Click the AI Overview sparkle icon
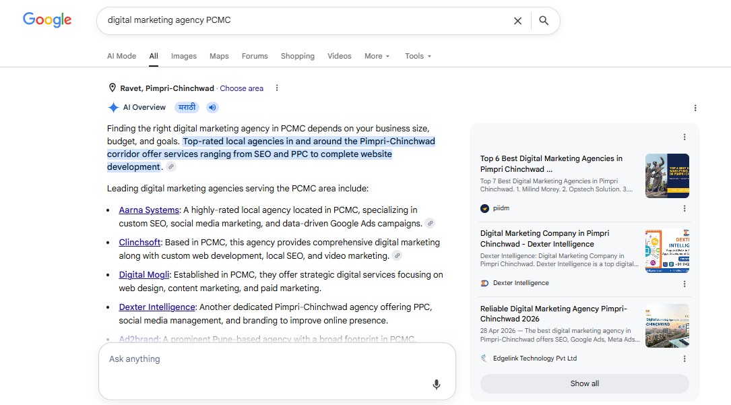Viewport: 731px width, 405px height. (113, 108)
